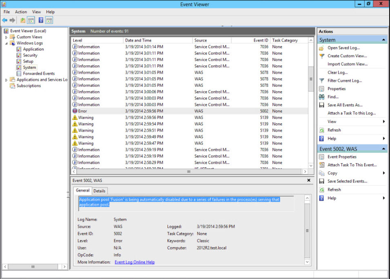
Task: Click the Subscriptions icon in tree
Action: (12, 85)
